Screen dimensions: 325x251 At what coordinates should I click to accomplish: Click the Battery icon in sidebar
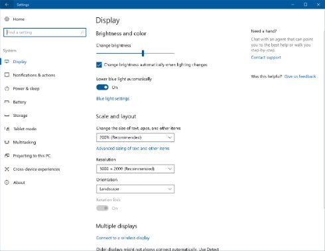click(7, 102)
